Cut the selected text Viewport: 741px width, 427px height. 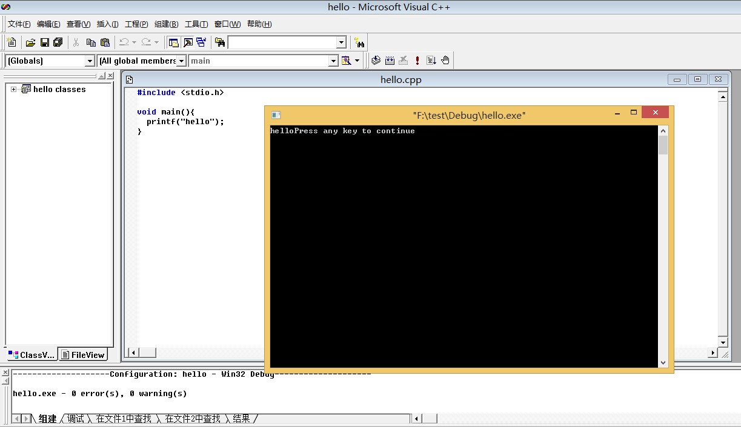click(x=76, y=42)
